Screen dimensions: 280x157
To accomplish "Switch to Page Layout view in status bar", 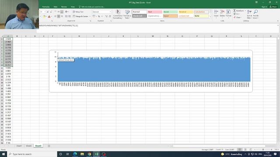I will point(245,150).
